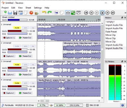Float the VU Meters panel
The height and width of the screenshot is (108, 127).
click(122, 61)
